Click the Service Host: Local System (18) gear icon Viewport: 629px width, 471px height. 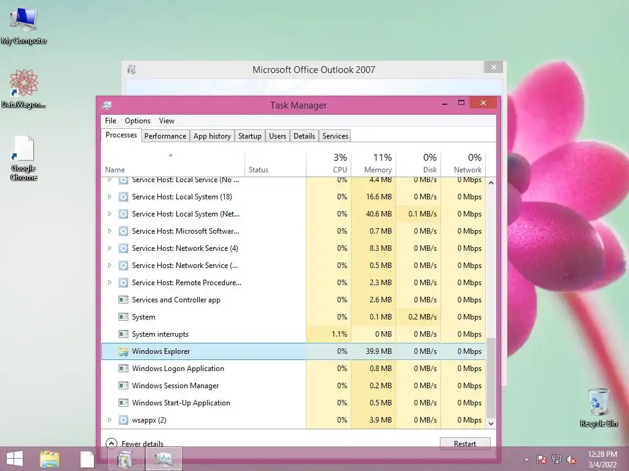(x=123, y=197)
